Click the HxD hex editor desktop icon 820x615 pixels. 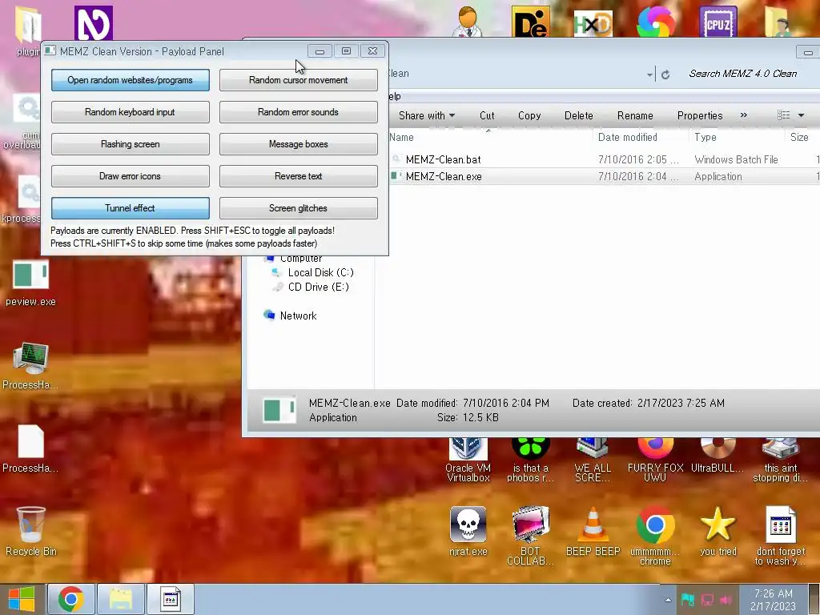coord(593,23)
